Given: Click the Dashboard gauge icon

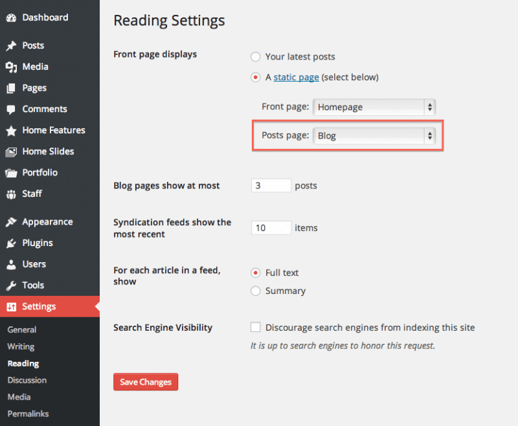Looking at the screenshot, I should pyautogui.click(x=11, y=18).
